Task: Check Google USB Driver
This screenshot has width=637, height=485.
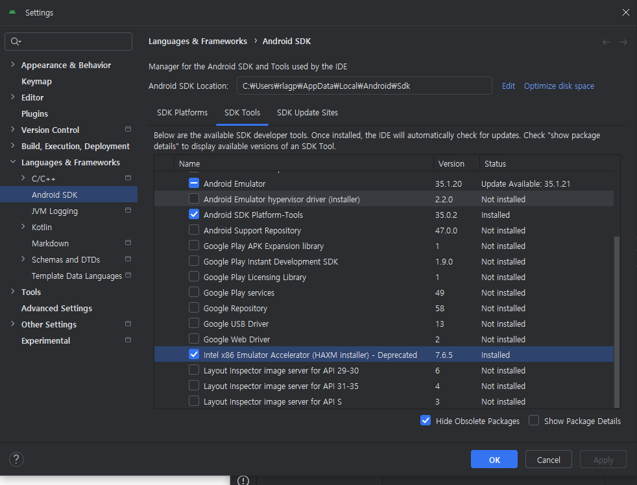Action: pos(194,324)
